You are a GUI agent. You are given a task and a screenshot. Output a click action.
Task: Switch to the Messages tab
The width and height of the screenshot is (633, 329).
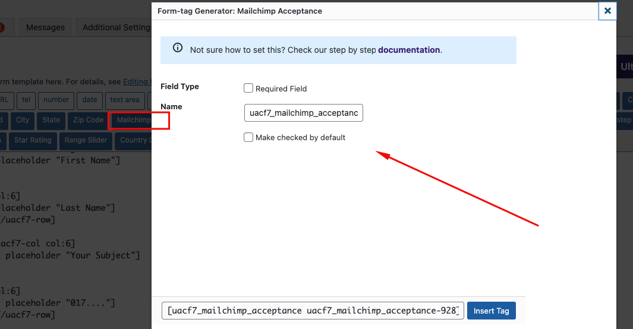pyautogui.click(x=45, y=27)
